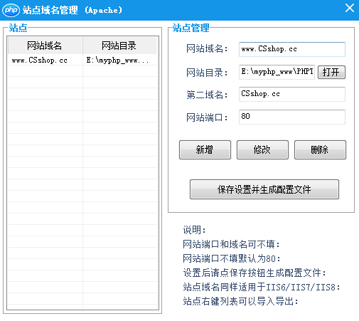Click the 网站目录 column header

(x=119, y=46)
